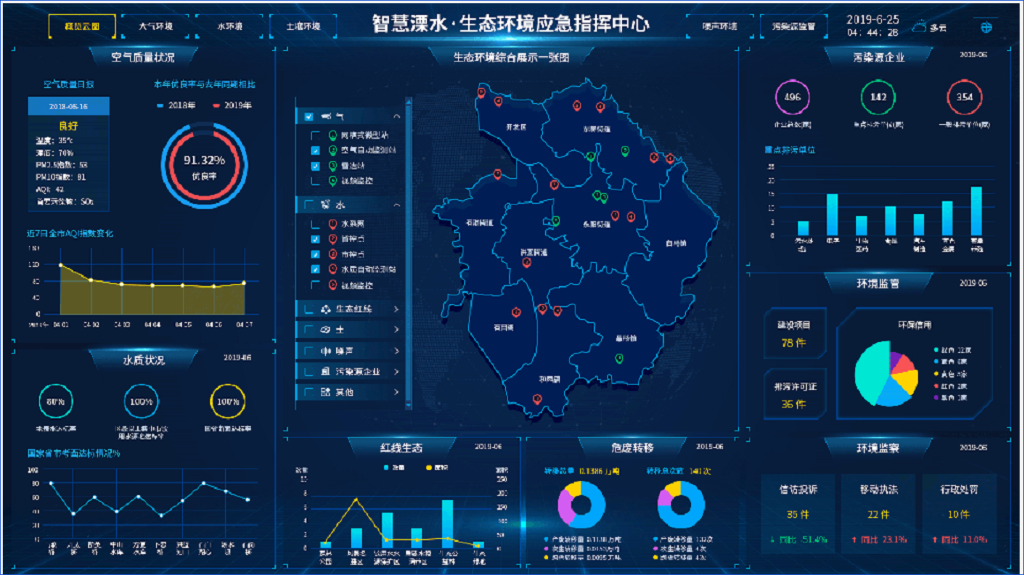This screenshot has height=575, width=1024.
Task: Click the green 视频监控 pin icon under 气
Action: (x=333, y=181)
